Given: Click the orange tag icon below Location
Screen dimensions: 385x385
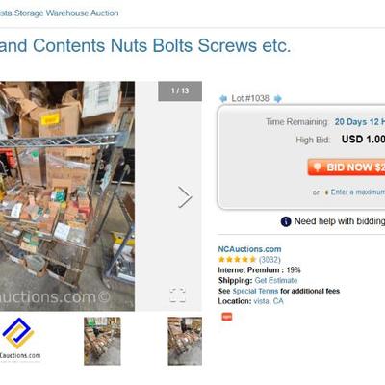Looking at the screenshot, I should [x=227, y=317].
